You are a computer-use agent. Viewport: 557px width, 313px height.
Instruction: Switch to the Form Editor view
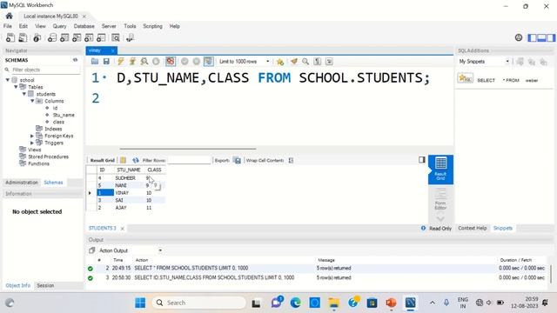(x=440, y=199)
